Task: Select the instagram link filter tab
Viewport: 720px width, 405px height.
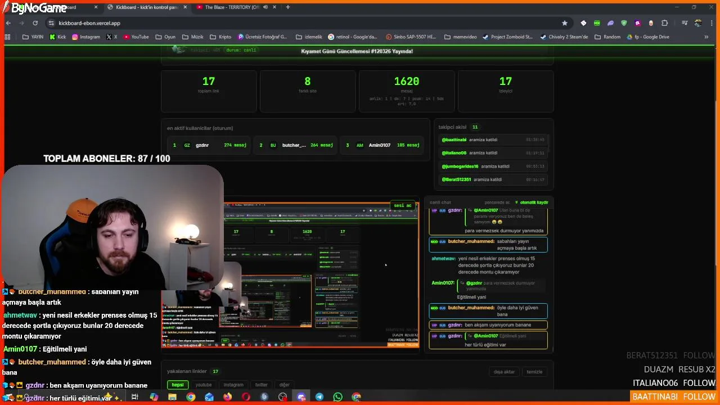Action: [233, 385]
